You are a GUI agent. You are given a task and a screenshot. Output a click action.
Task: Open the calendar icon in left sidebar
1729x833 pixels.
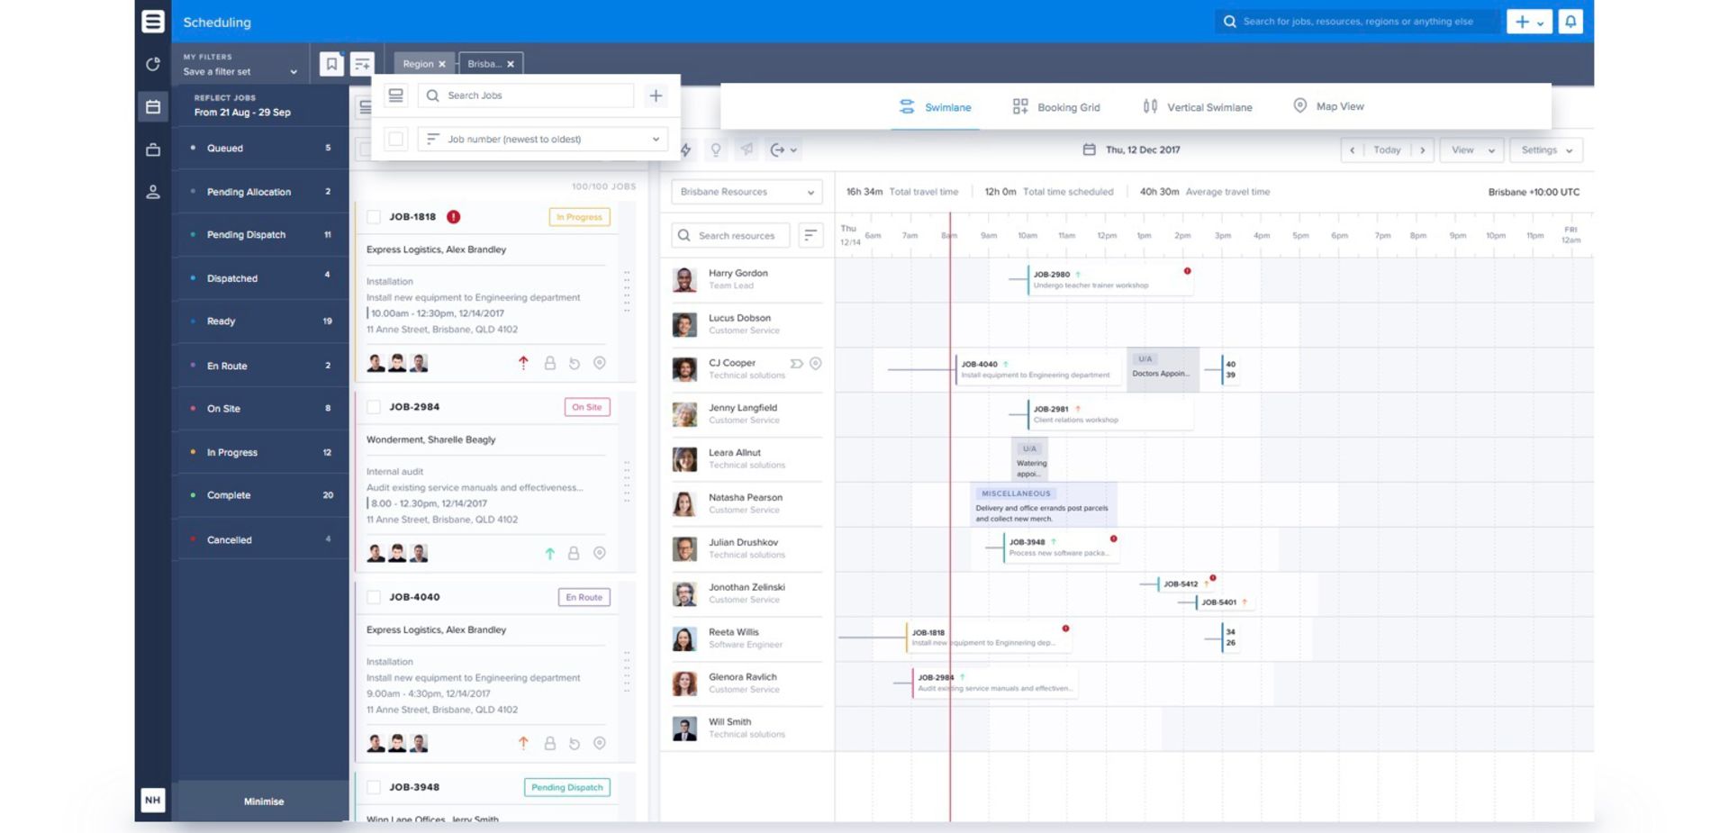153,107
